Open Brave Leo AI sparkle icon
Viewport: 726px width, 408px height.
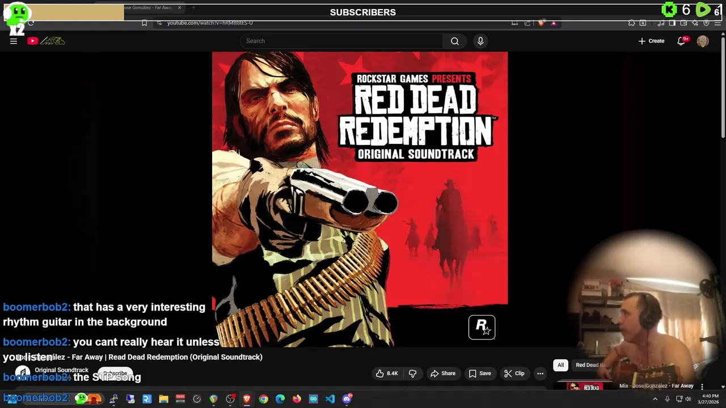[x=695, y=23]
